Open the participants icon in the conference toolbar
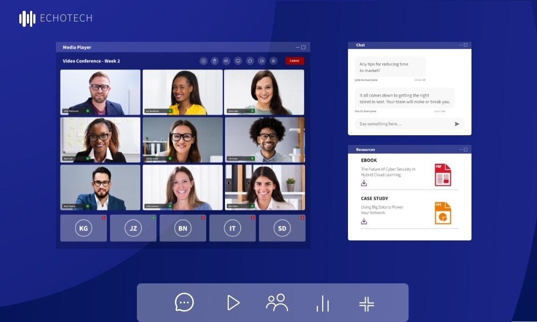The width and height of the screenshot is (537, 322). point(226,61)
